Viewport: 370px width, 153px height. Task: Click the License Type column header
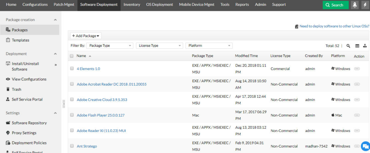click(280, 56)
